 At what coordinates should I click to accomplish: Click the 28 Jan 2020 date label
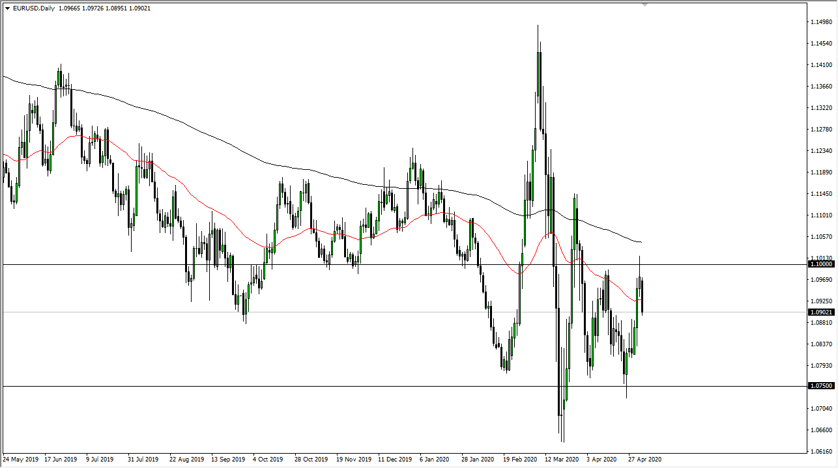click(478, 459)
